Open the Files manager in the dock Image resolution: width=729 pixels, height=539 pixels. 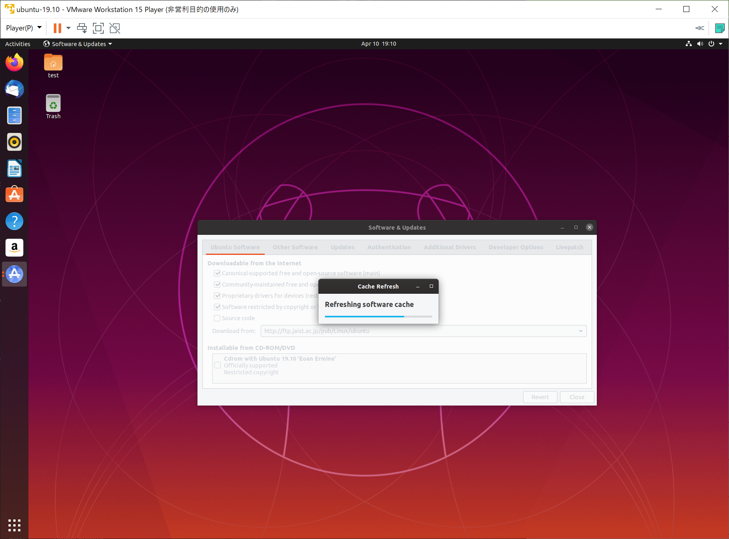click(14, 115)
